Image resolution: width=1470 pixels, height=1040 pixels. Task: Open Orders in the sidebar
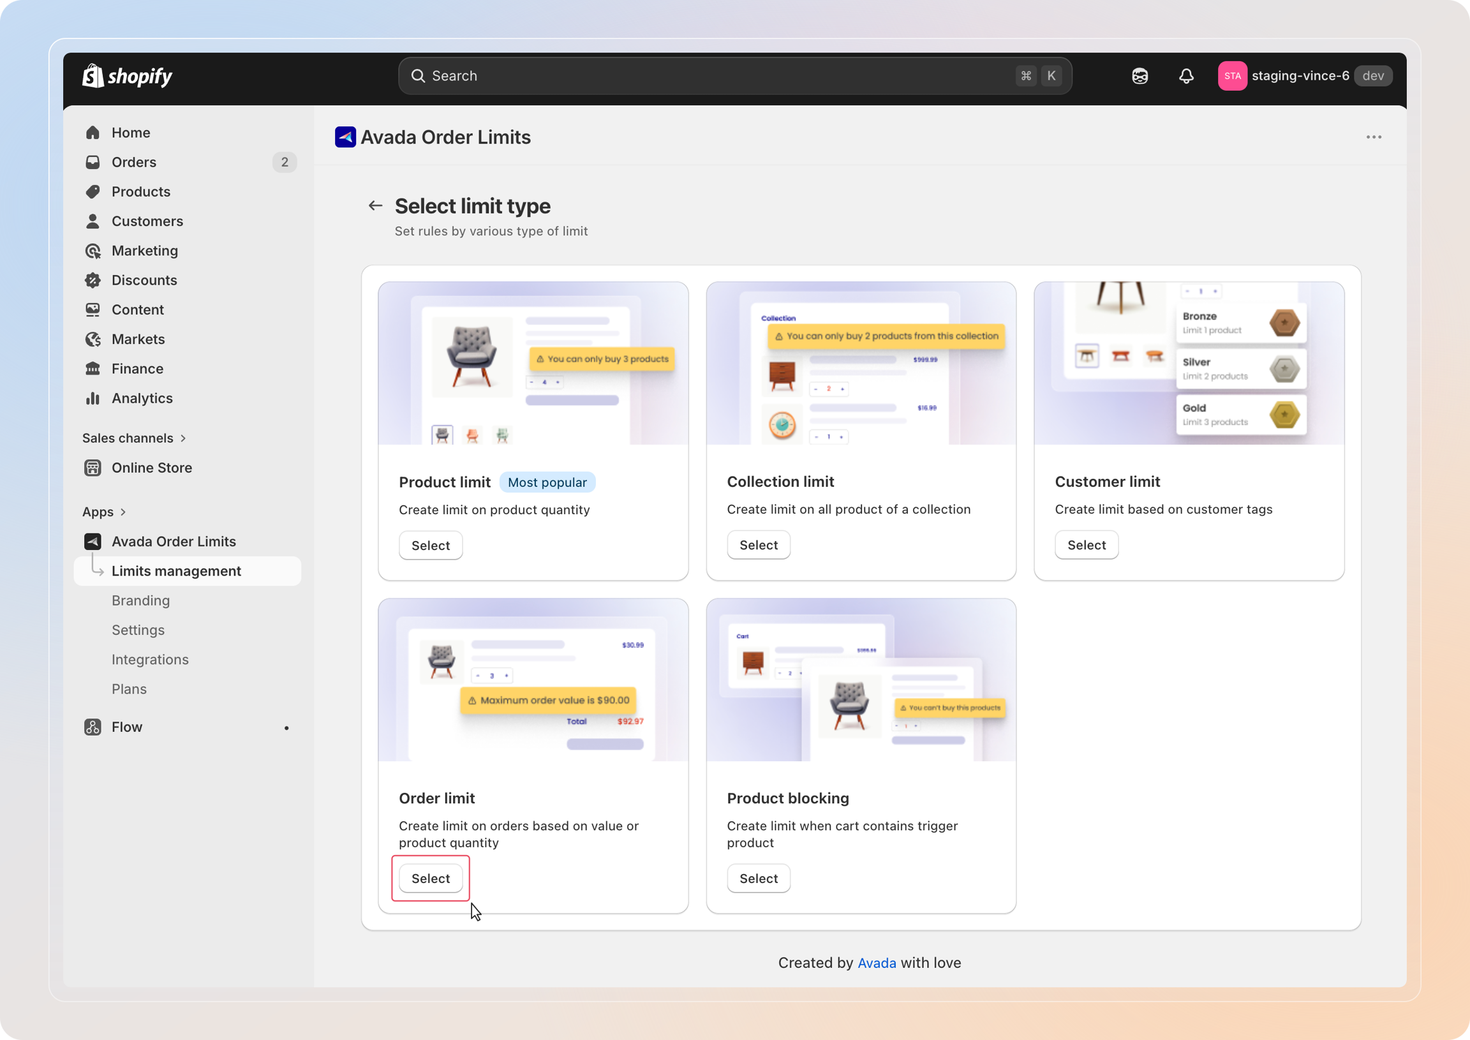pyautogui.click(x=187, y=162)
